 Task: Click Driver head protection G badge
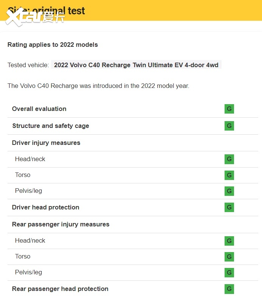(x=229, y=207)
